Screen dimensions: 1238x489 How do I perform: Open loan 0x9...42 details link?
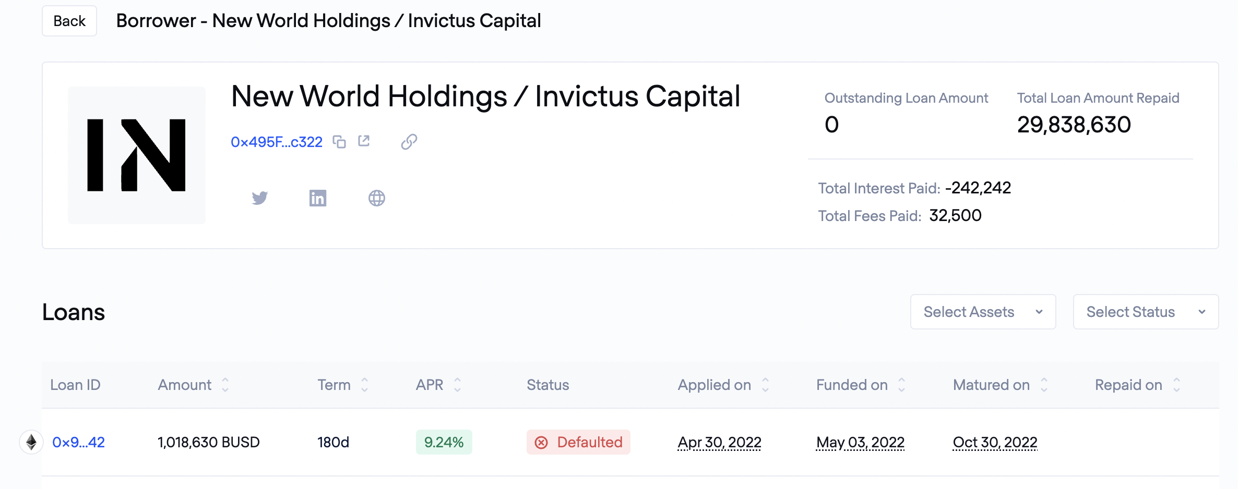click(78, 442)
